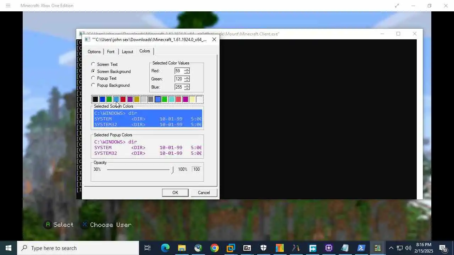This screenshot has height=255, width=454.
Task: Open the notification center icon
Action: [443, 248]
